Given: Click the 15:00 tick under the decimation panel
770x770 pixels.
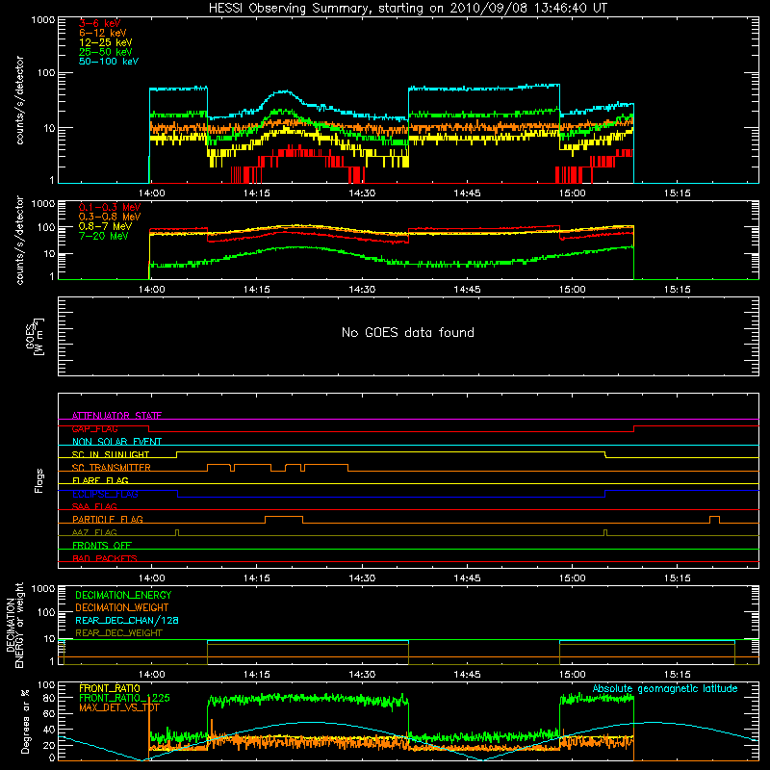Looking at the screenshot, I should tap(572, 675).
